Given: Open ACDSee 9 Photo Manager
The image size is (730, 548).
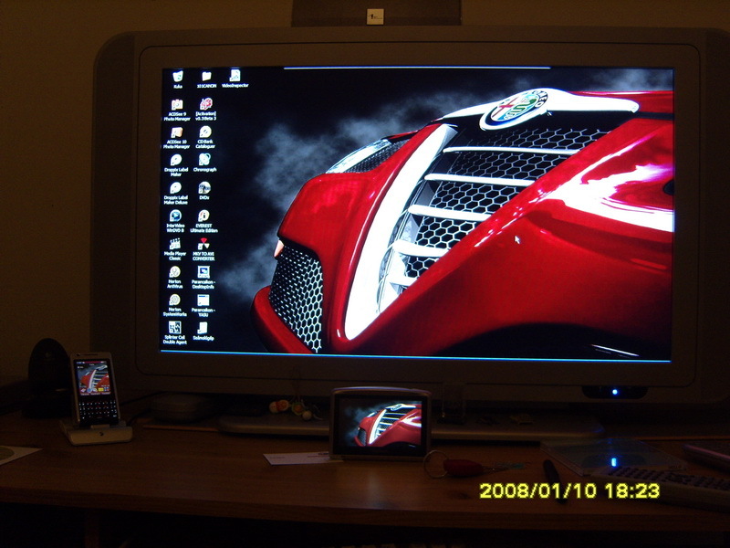Looking at the screenshot, I should [x=177, y=105].
